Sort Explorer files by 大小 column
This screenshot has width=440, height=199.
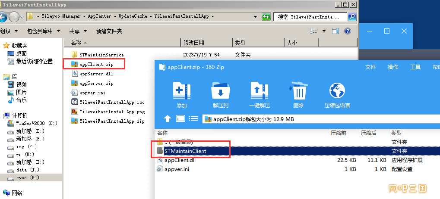[302, 43]
